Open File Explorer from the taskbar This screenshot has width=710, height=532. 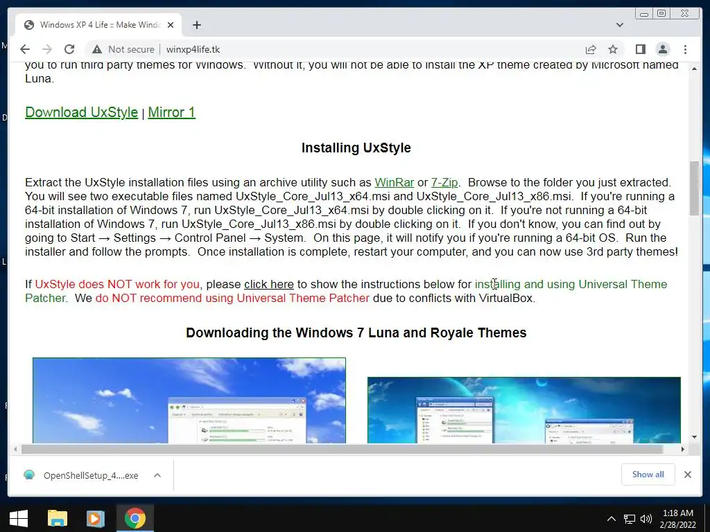click(x=58, y=518)
